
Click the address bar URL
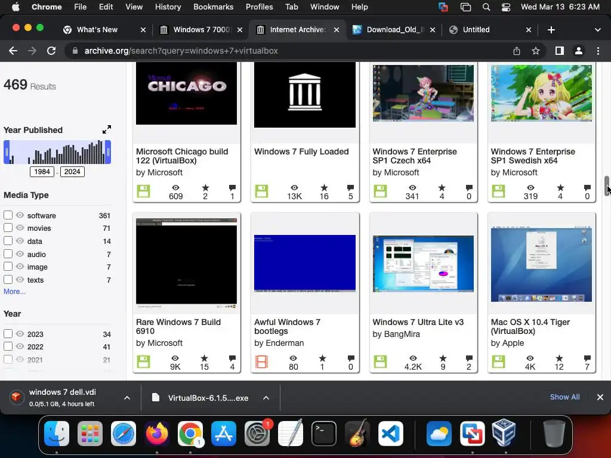(181, 51)
